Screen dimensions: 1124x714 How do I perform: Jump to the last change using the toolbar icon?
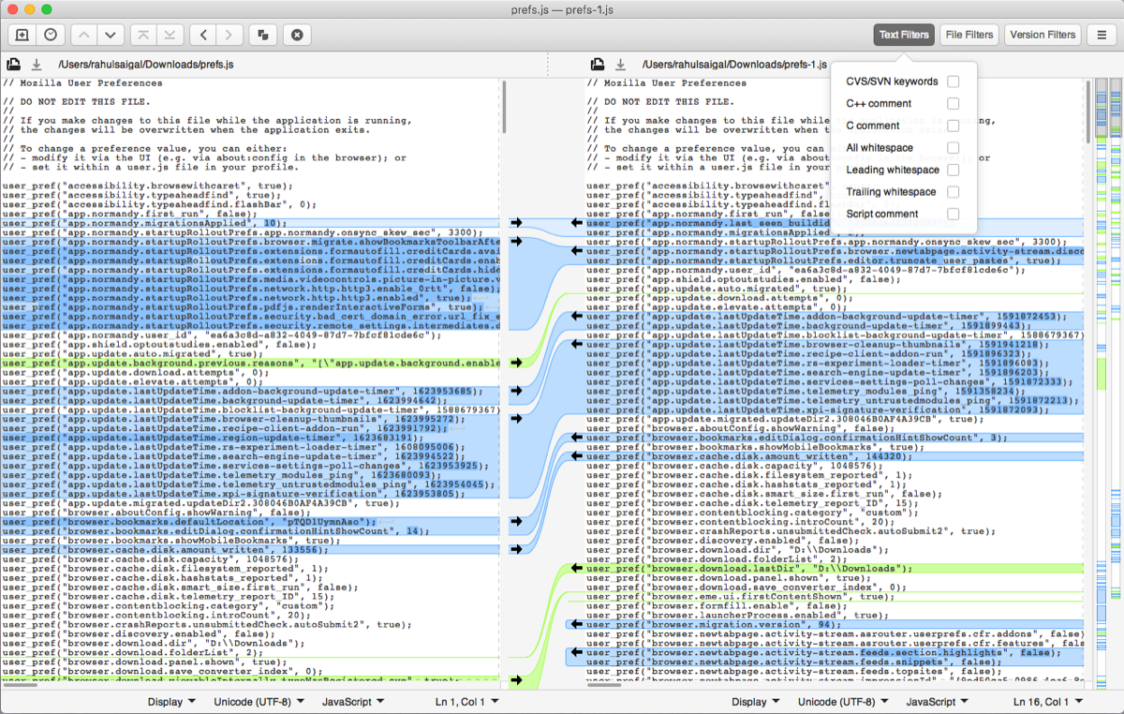(170, 35)
